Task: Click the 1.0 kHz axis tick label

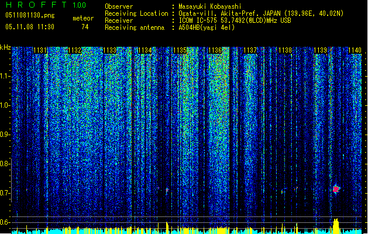Action: (5, 105)
